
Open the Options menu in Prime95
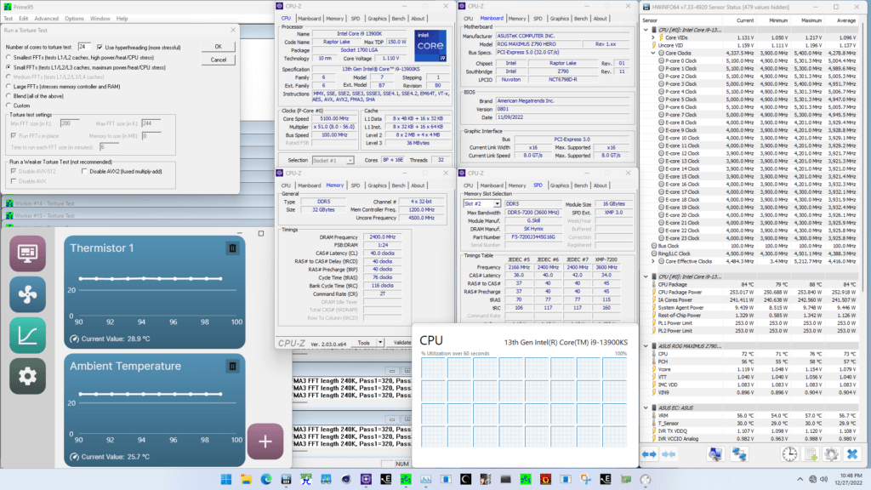point(76,17)
